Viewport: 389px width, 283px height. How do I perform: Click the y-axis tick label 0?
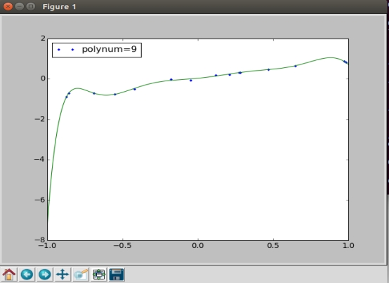(x=44, y=78)
